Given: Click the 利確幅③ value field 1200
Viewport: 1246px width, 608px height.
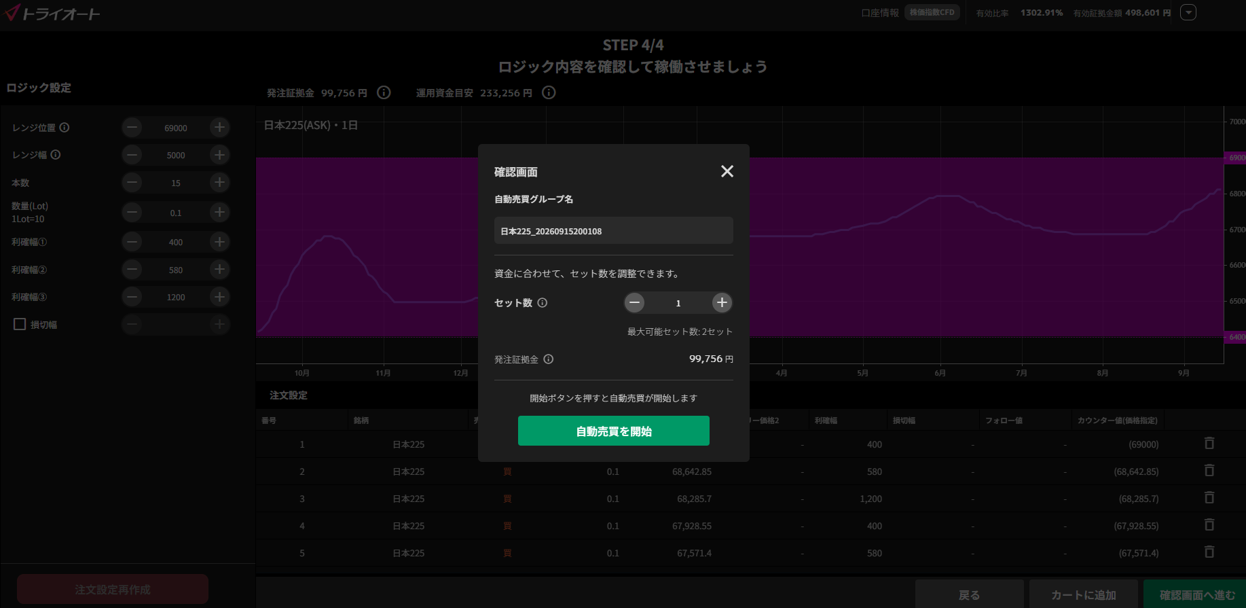Looking at the screenshot, I should coord(176,298).
